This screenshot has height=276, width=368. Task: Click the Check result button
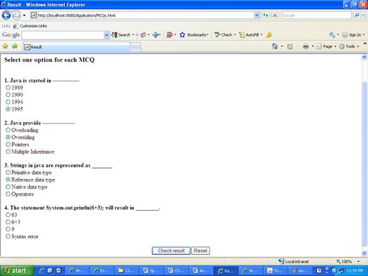171,250
